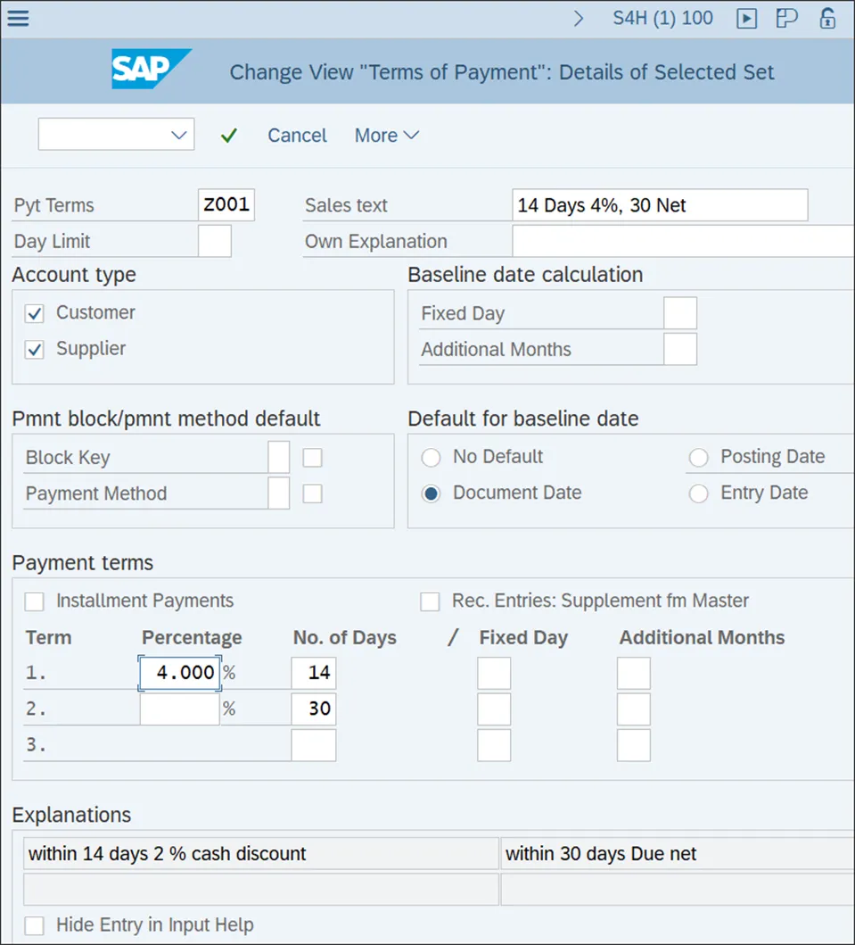Click the term 1 Percentage field

click(179, 673)
